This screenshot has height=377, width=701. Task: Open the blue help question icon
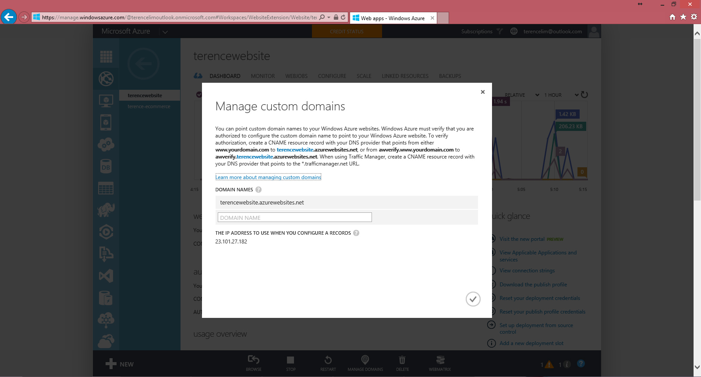coord(581,363)
